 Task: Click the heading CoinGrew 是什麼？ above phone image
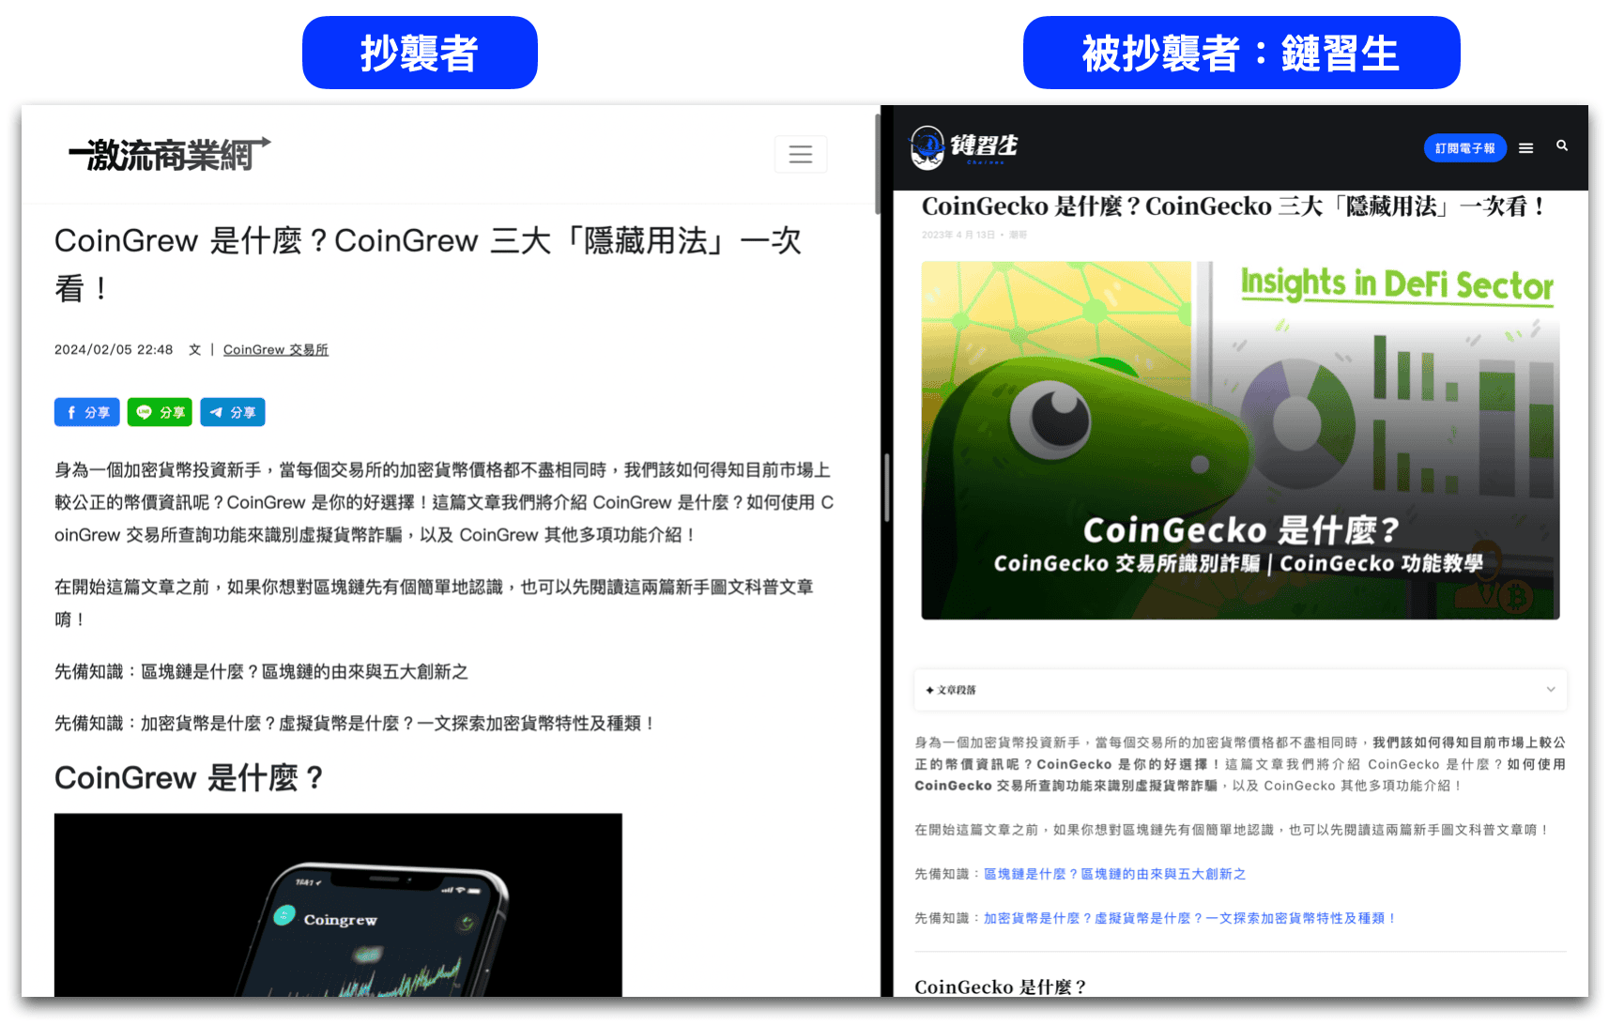pyautogui.click(x=189, y=778)
